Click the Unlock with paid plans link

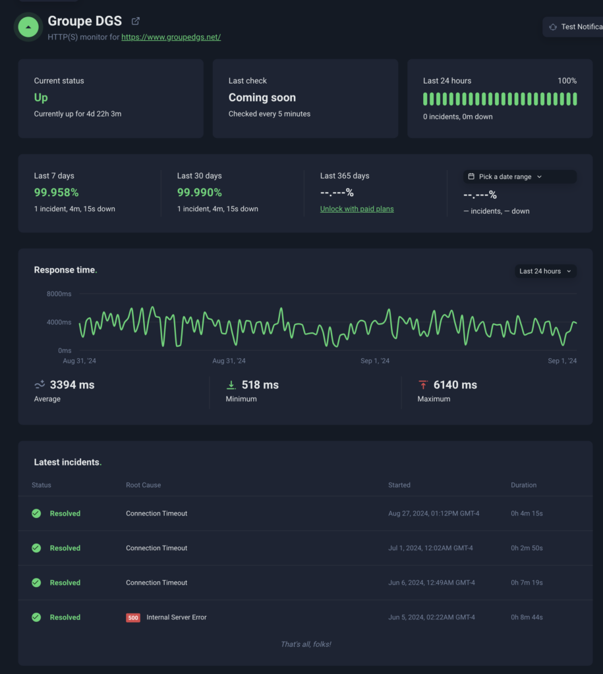click(x=357, y=209)
